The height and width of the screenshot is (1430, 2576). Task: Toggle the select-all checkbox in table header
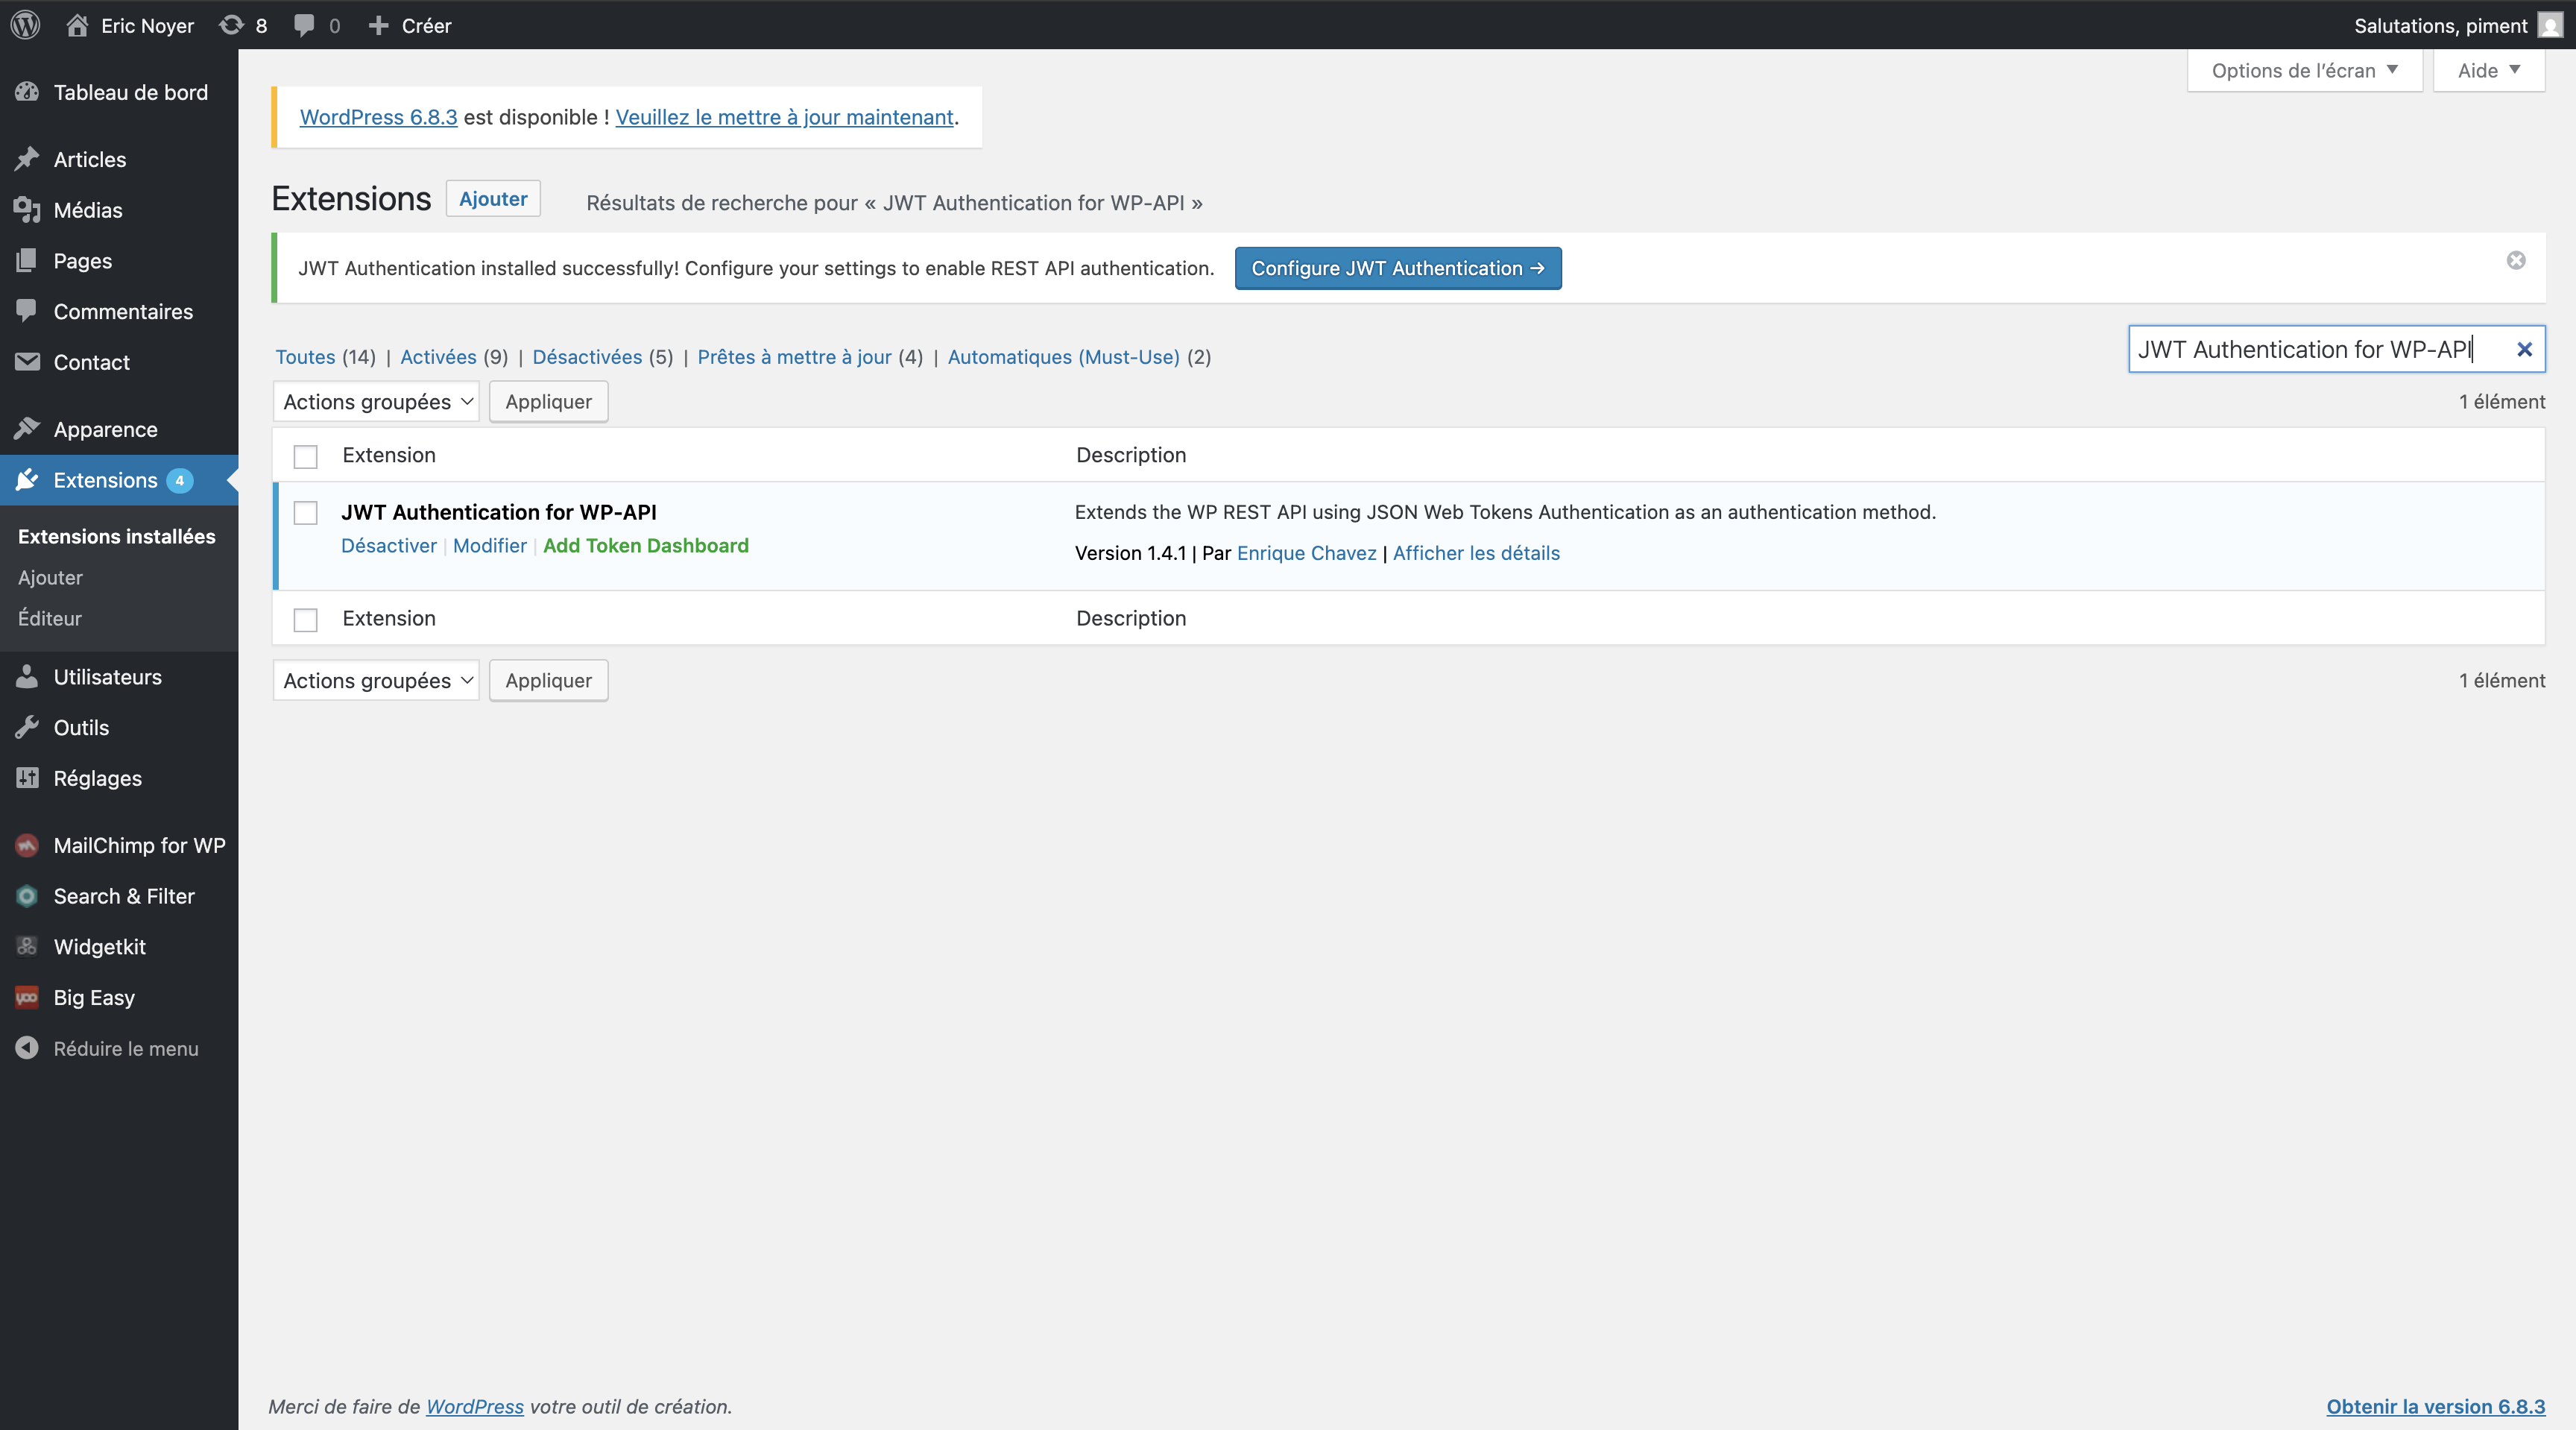pos(306,457)
